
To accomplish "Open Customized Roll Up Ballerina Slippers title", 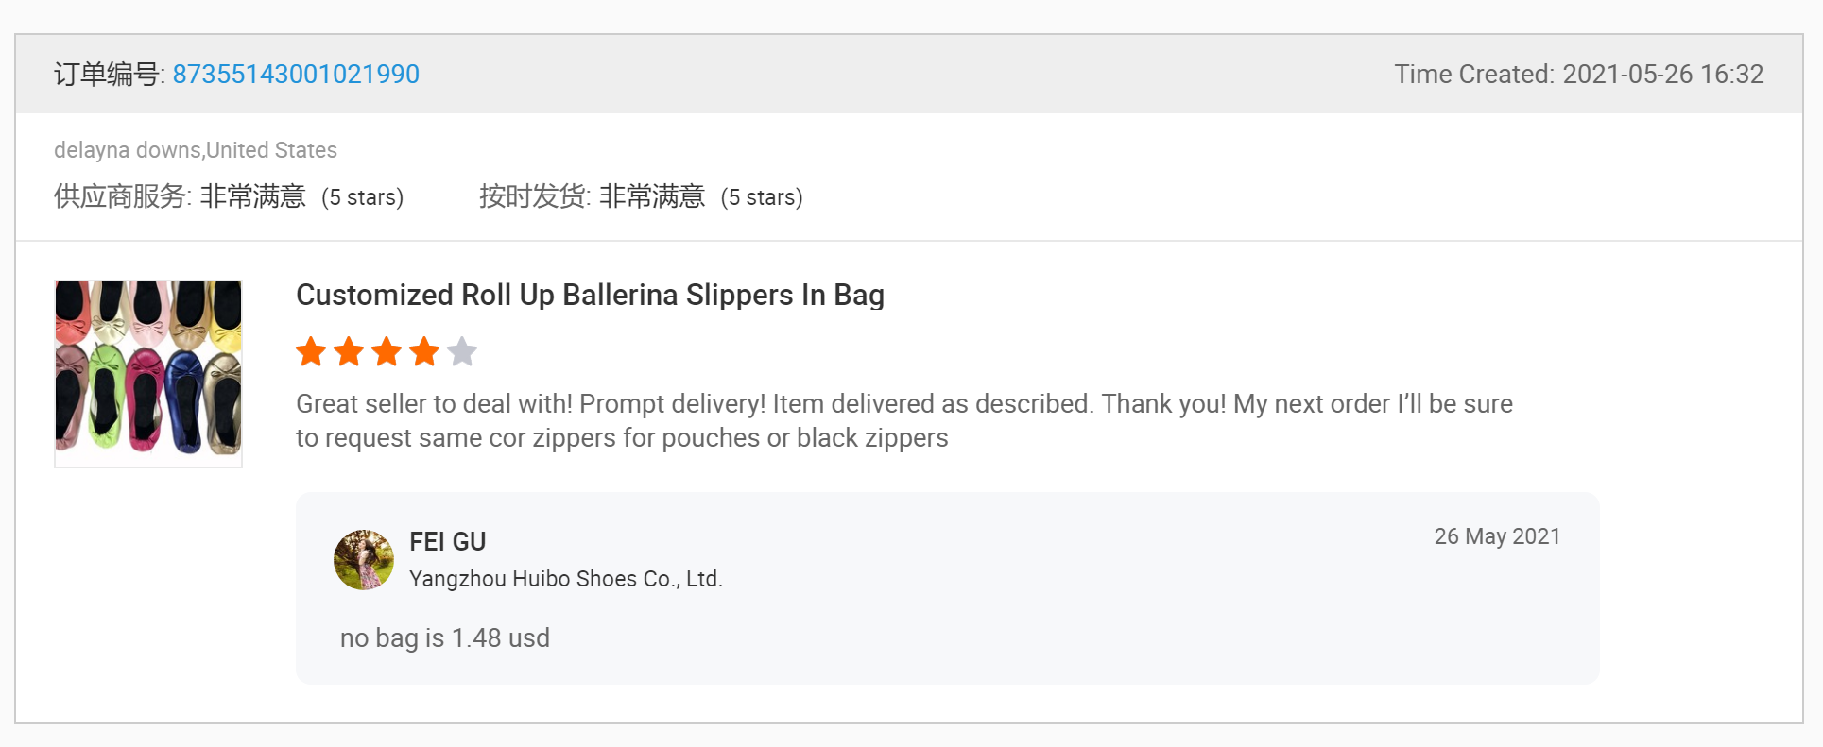I will [590, 296].
